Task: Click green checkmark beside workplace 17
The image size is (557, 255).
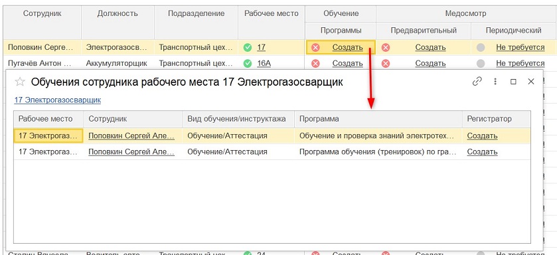Action: coord(248,47)
